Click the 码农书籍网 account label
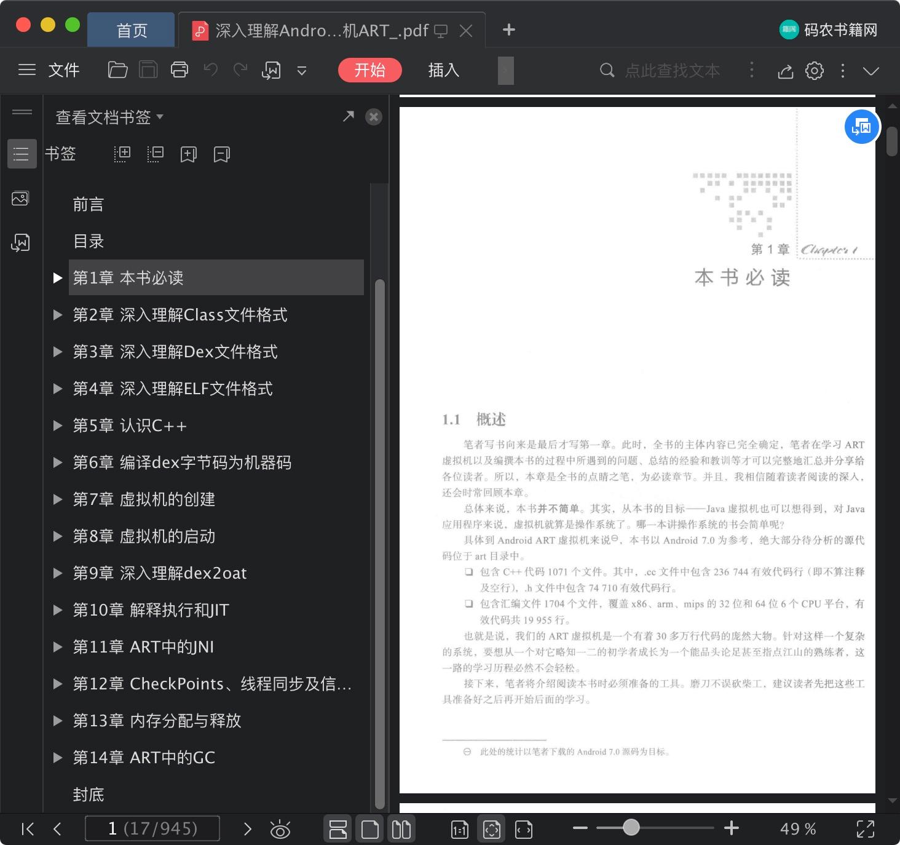The image size is (900, 845). 840,30
